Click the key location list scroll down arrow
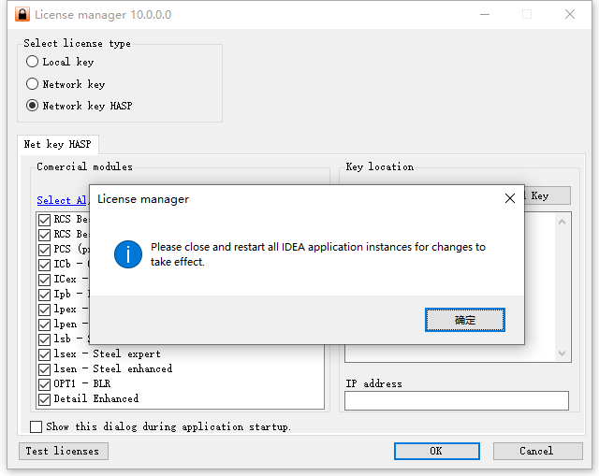Screen dimensions: 599x476 click(x=562, y=353)
